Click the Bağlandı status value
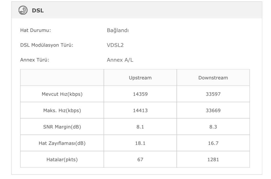The height and width of the screenshot is (179, 271). coord(117,30)
